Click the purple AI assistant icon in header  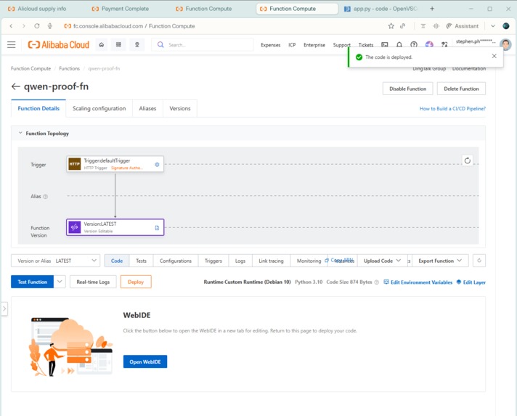point(429,44)
